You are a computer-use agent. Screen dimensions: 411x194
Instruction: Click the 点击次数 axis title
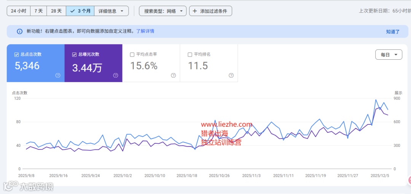(19, 93)
